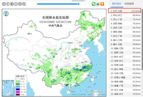
Task: Select row 13 龙游-浙江
Action: coord(125,61)
